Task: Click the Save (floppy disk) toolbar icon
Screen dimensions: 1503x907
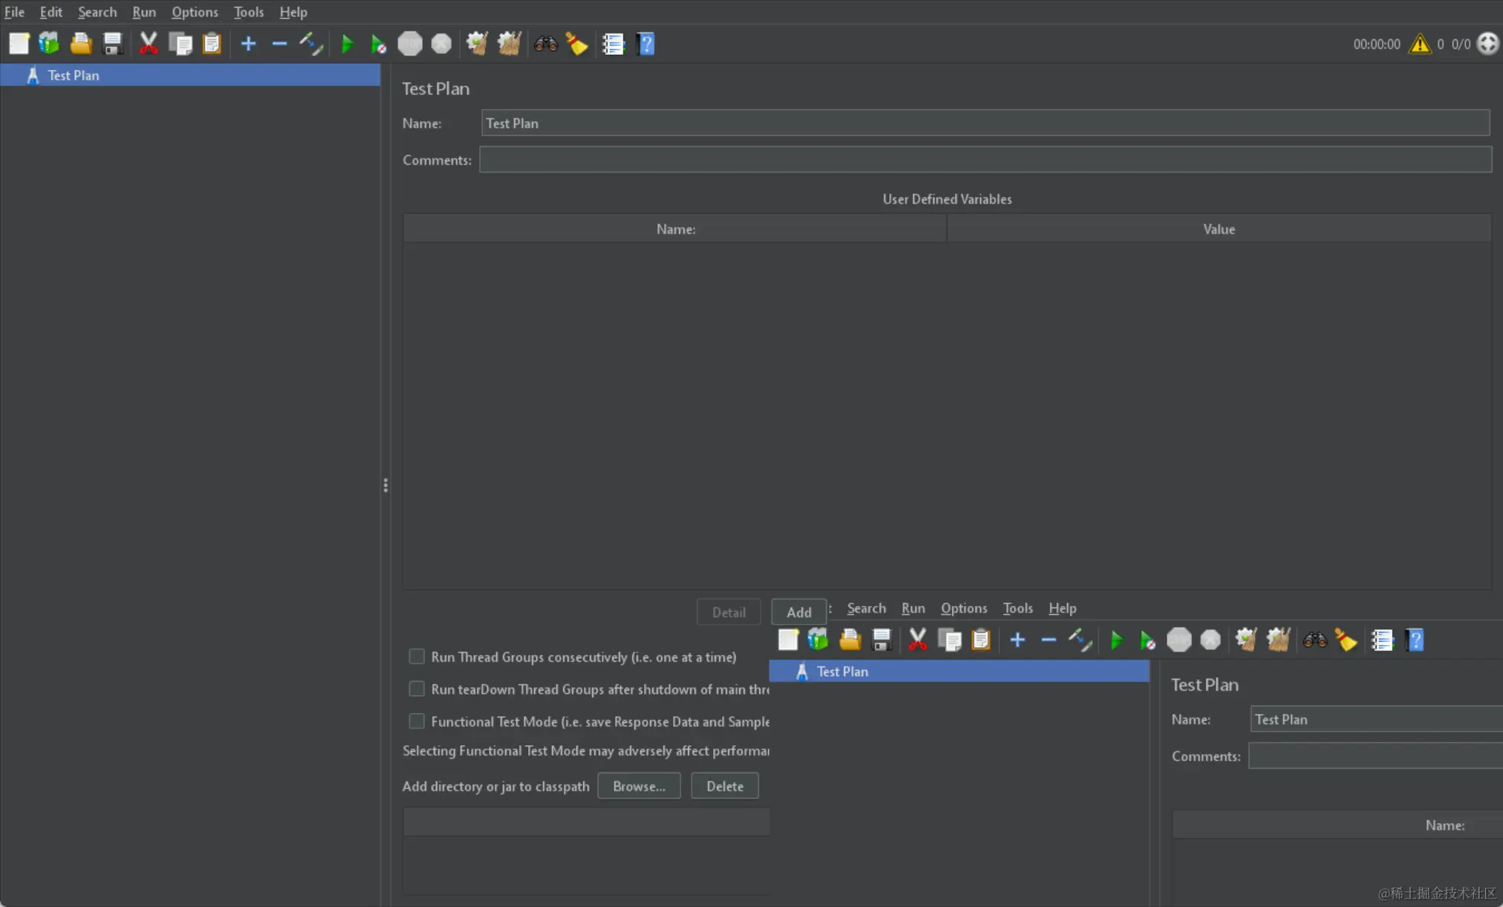Action: [x=112, y=44]
